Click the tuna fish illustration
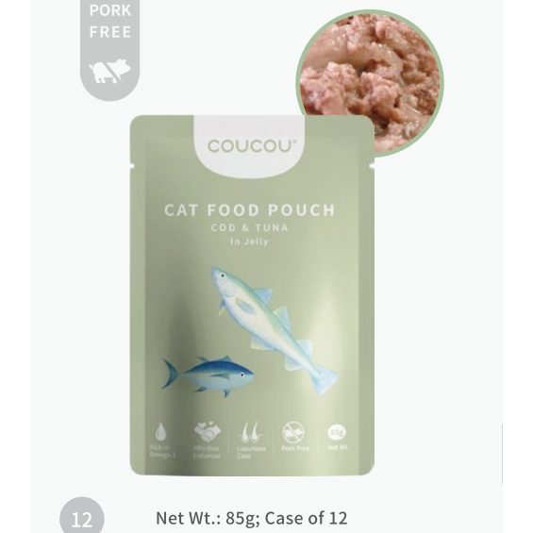533x533 pixels. 208,375
